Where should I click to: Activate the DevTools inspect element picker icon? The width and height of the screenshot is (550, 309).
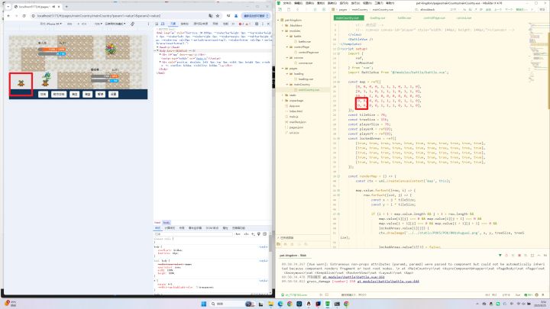click(158, 24)
